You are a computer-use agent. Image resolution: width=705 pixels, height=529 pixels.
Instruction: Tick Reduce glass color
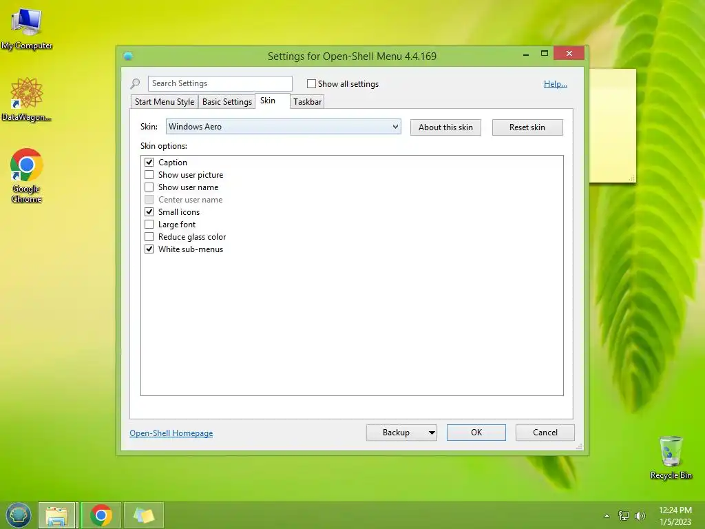(x=149, y=237)
